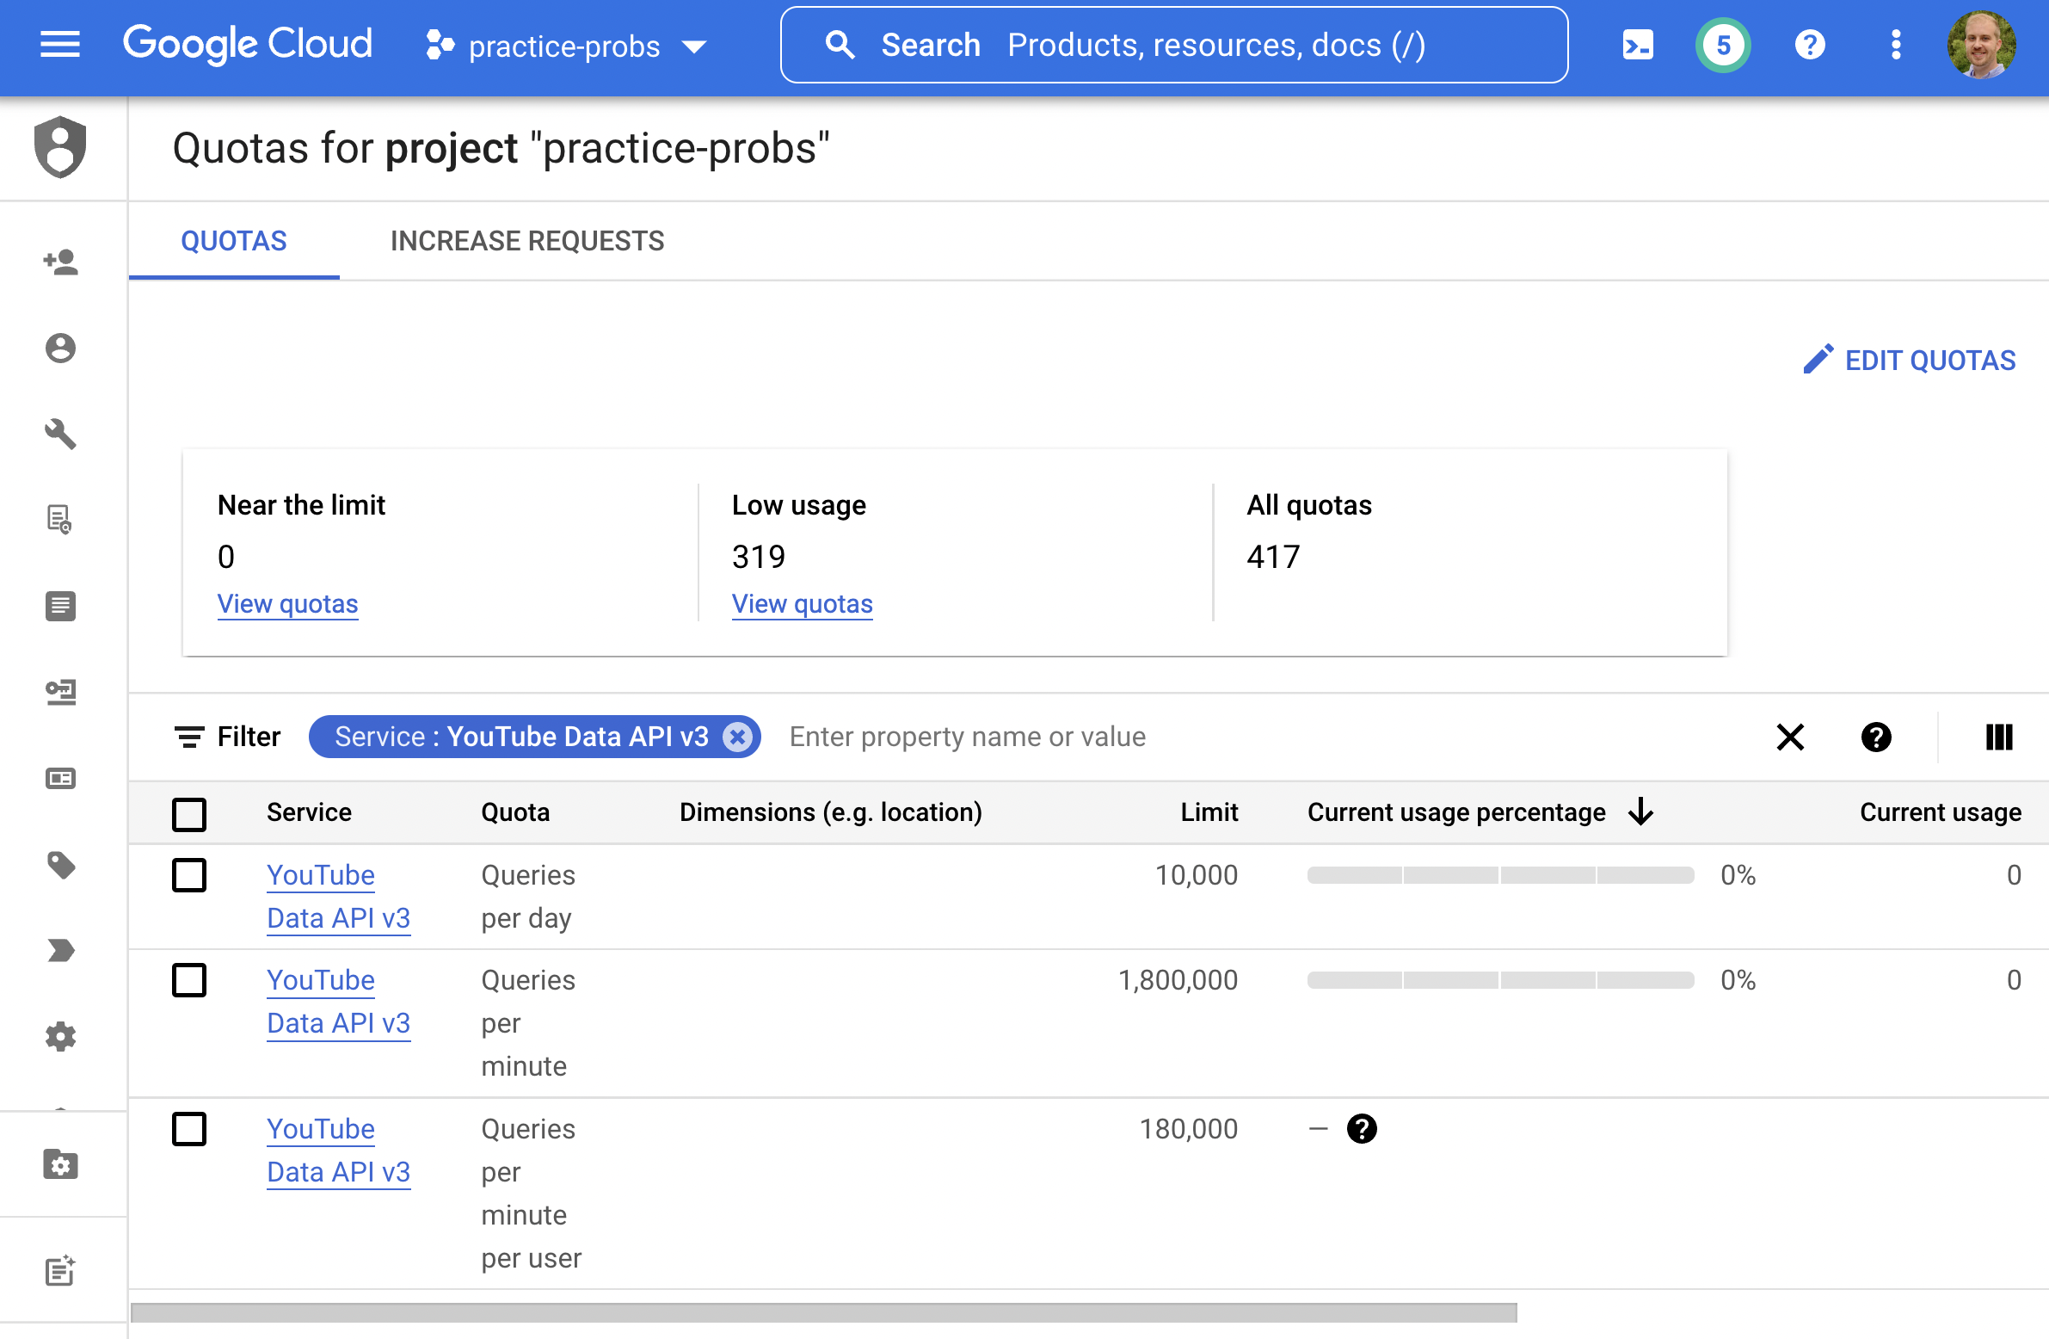The image size is (2049, 1339).
Task: Toggle the select-all quotas checkbox
Action: click(189, 813)
